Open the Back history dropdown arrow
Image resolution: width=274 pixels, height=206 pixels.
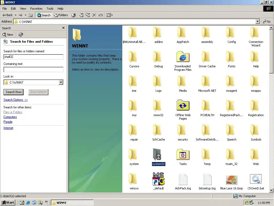pyautogui.click(x=16, y=15)
